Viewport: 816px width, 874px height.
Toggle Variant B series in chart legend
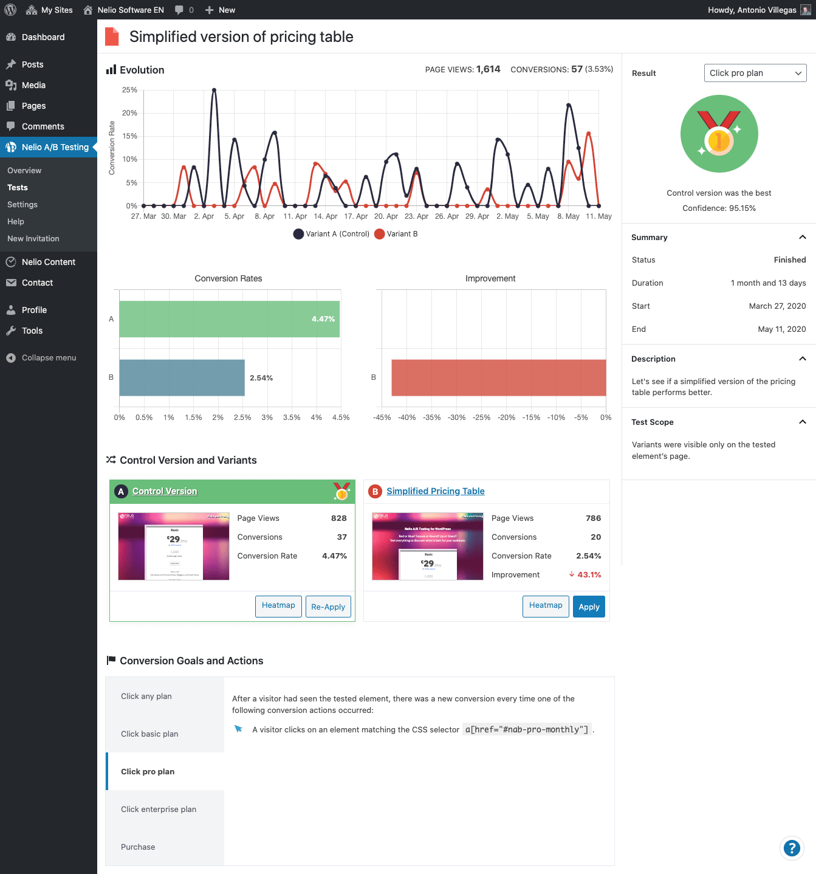tap(396, 234)
